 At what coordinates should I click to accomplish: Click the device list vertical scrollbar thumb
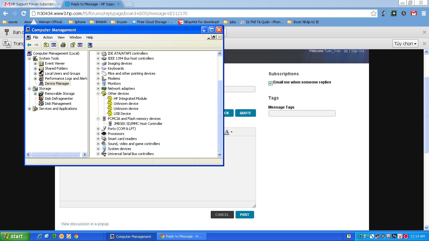pyautogui.click(x=220, y=116)
